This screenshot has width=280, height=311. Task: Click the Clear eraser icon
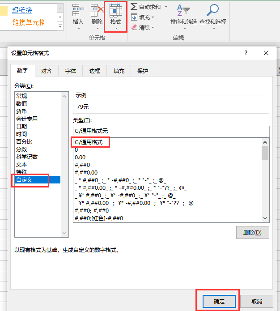click(x=134, y=27)
